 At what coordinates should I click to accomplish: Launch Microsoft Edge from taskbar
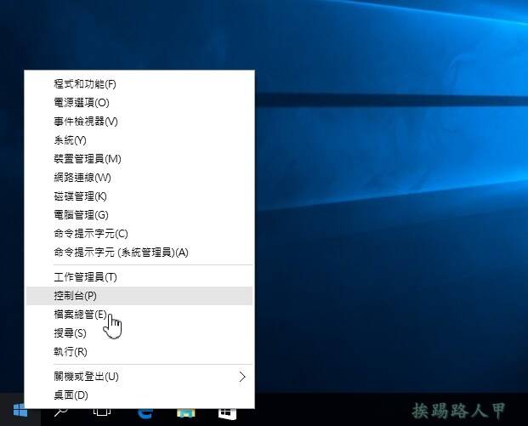click(x=145, y=413)
